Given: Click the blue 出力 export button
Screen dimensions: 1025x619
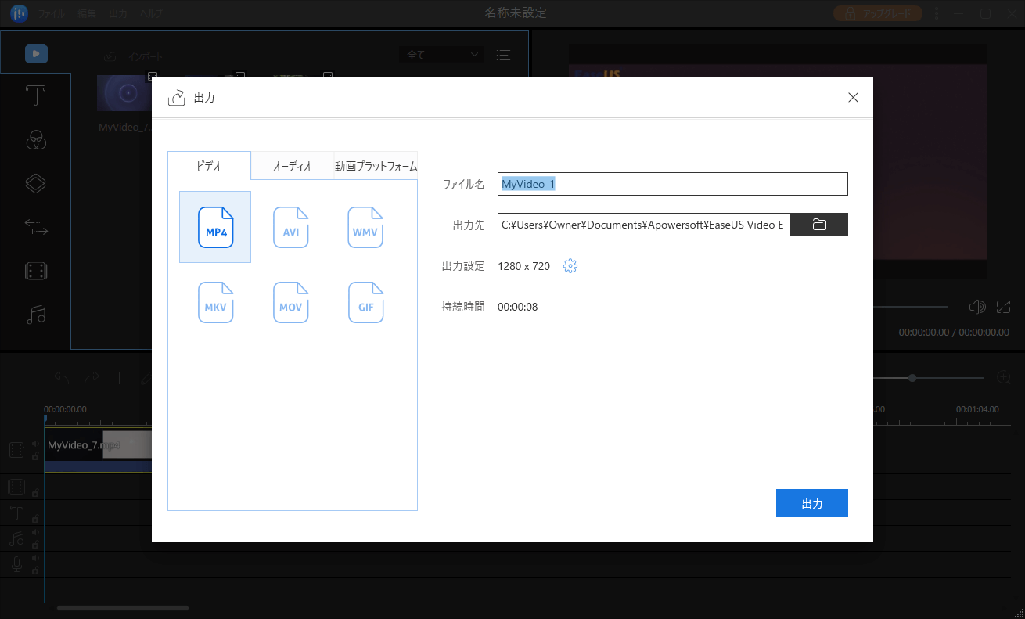Looking at the screenshot, I should pos(812,504).
